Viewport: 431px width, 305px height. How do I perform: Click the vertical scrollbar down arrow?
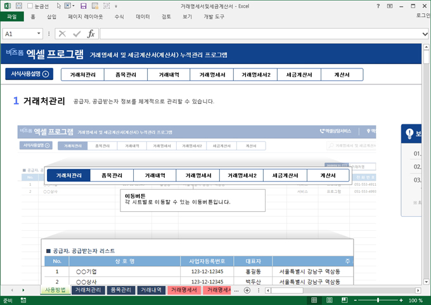[x=426, y=282]
